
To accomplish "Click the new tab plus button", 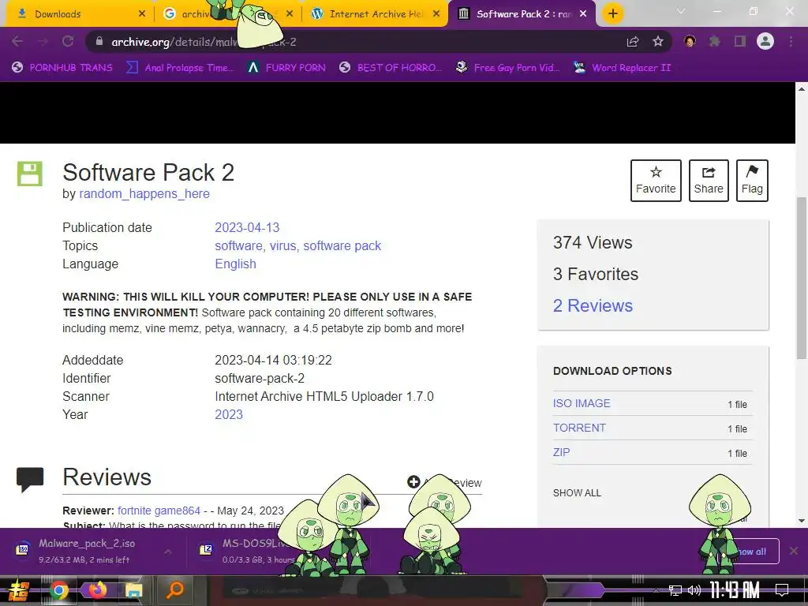I will [x=612, y=13].
